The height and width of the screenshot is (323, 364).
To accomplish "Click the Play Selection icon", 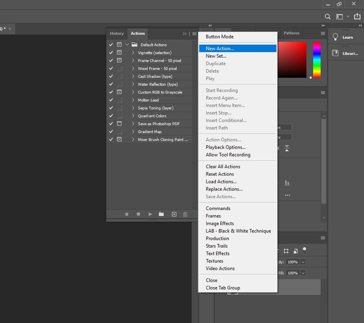I will (x=150, y=214).
